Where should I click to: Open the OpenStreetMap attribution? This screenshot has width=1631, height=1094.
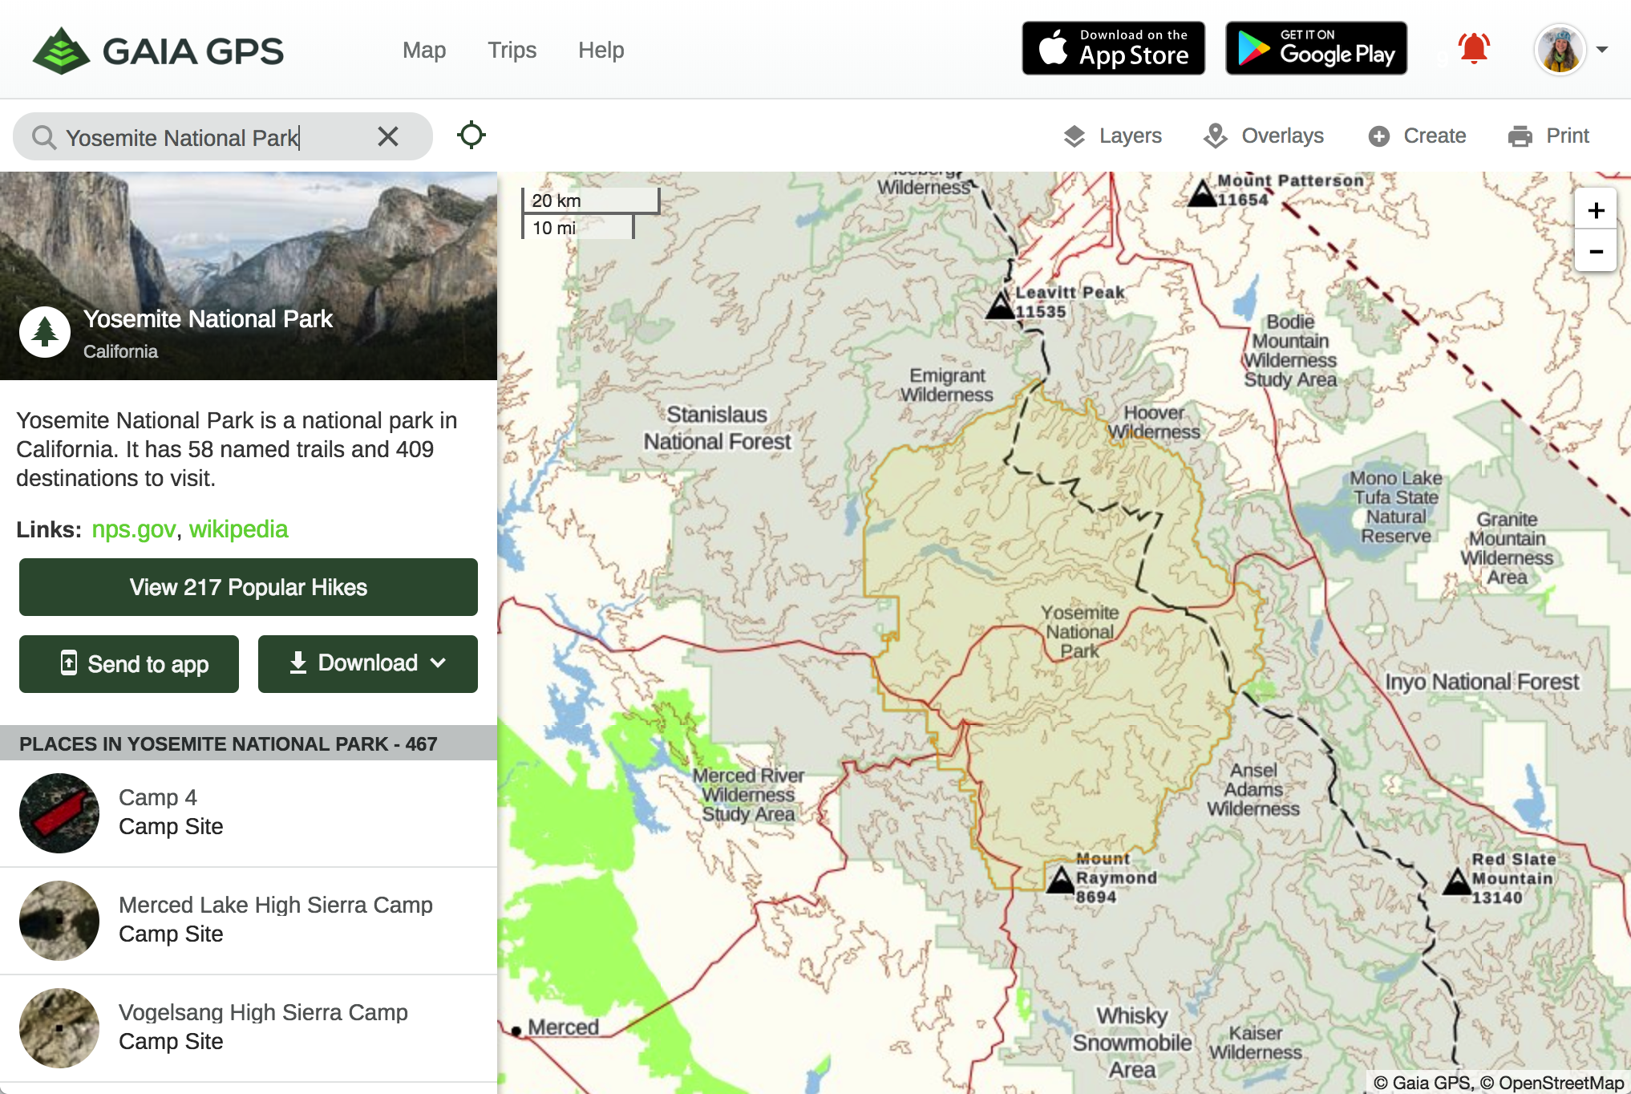tap(1552, 1083)
